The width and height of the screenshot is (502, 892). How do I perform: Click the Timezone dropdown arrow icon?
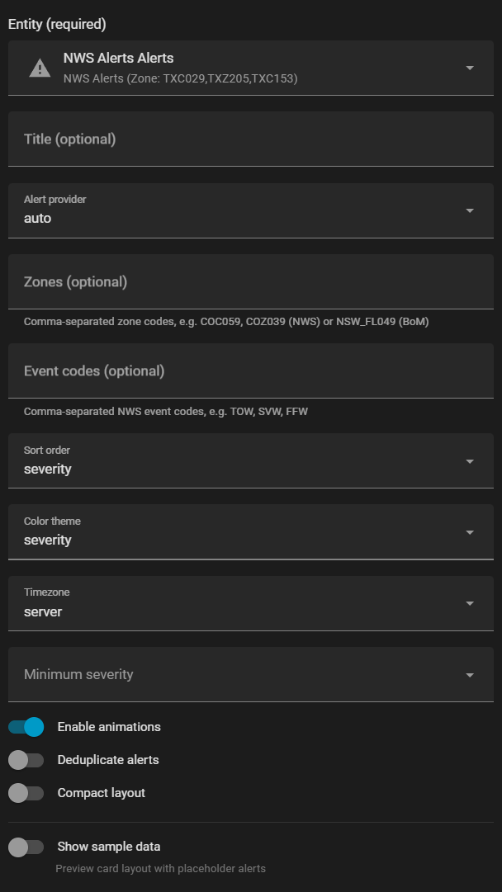tap(470, 603)
